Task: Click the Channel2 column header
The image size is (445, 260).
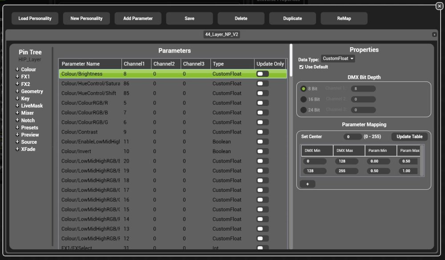Action: 166,64
